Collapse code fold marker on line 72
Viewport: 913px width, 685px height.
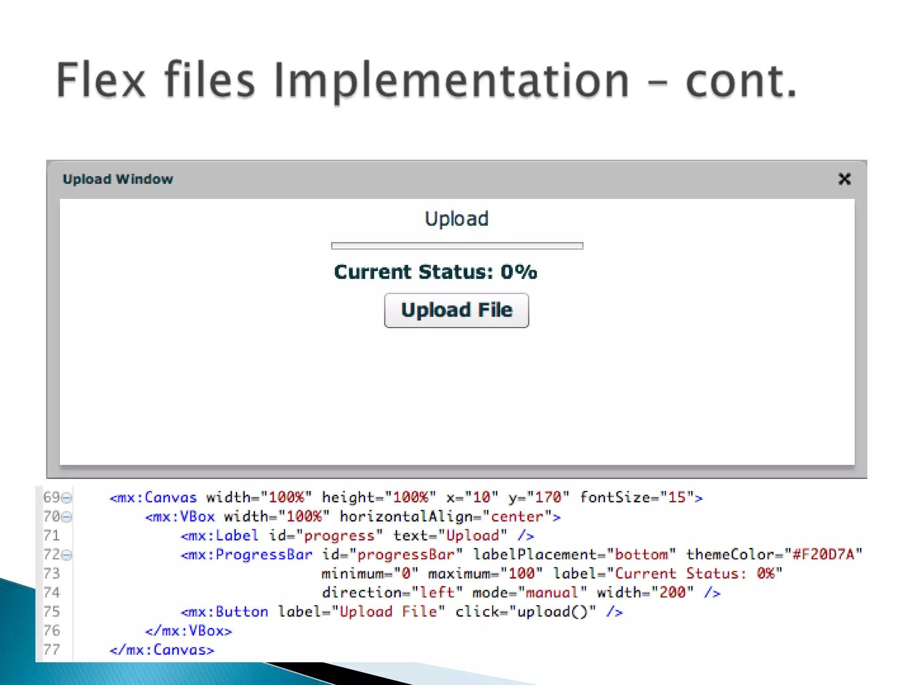click(66, 555)
